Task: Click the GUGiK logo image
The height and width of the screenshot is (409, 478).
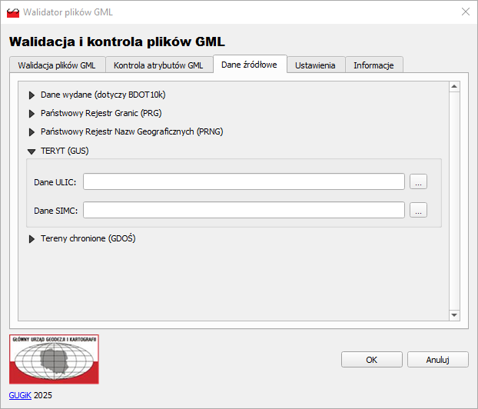Action: [54, 359]
